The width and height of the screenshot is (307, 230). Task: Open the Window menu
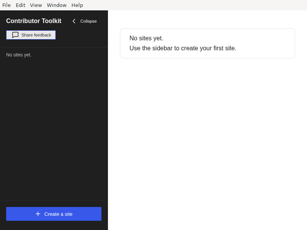56,5
